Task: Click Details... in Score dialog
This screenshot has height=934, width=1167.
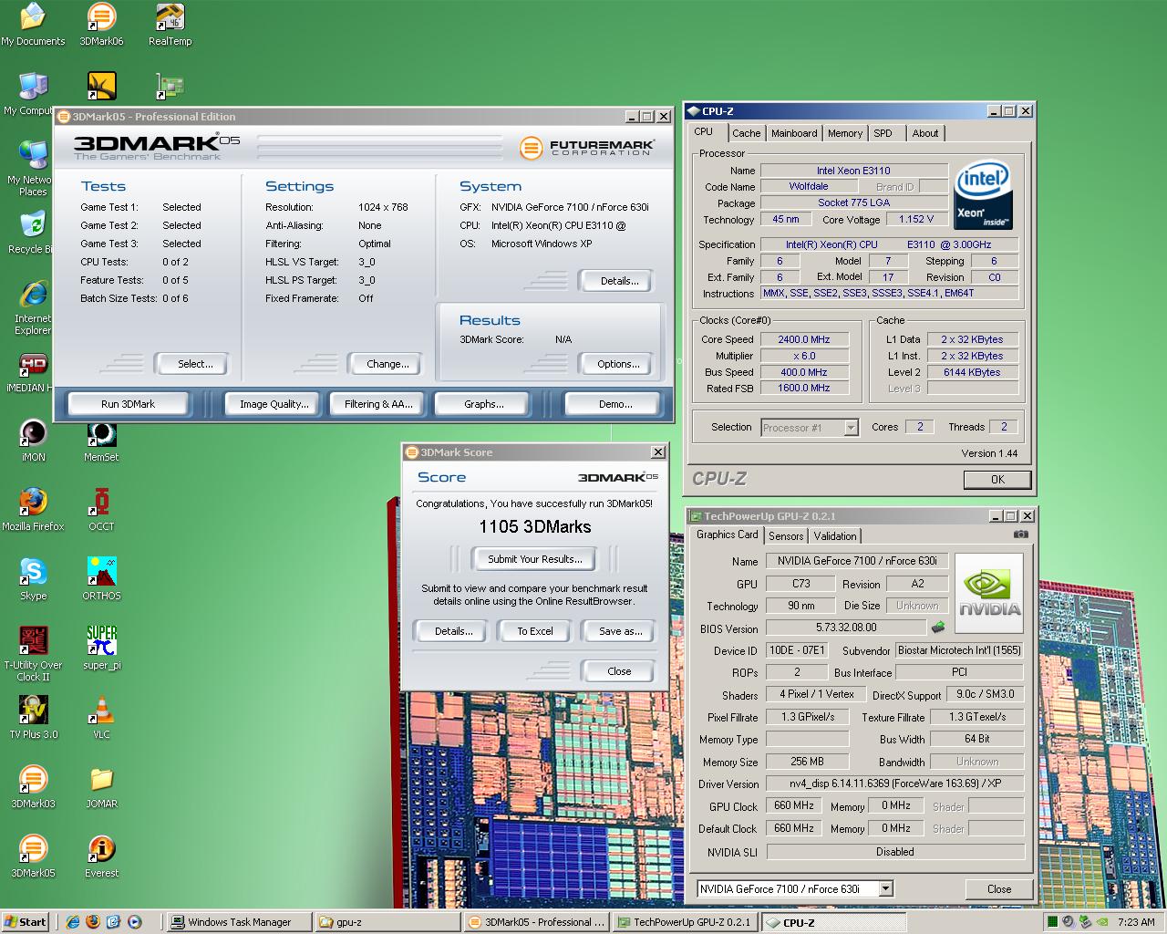Action: [x=453, y=631]
